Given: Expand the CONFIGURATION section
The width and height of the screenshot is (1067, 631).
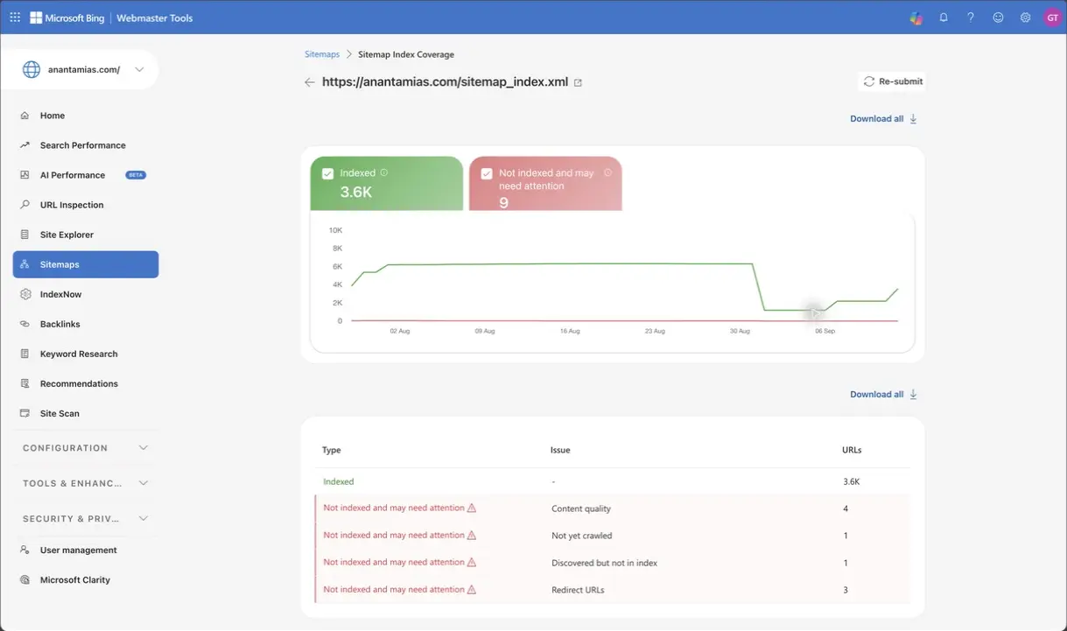Looking at the screenshot, I should coord(86,448).
